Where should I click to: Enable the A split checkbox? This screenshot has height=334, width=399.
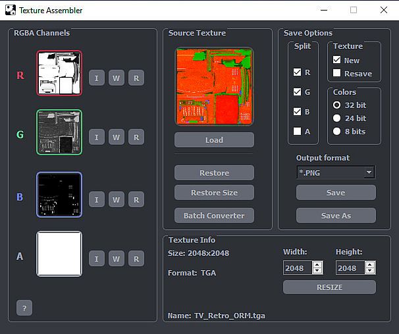[298, 131]
